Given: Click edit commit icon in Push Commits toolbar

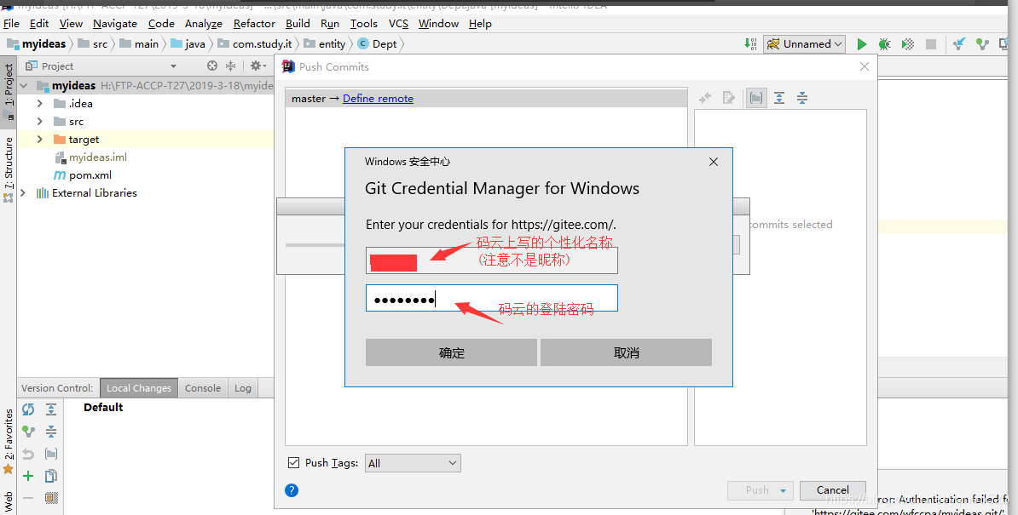Looking at the screenshot, I should (x=729, y=98).
